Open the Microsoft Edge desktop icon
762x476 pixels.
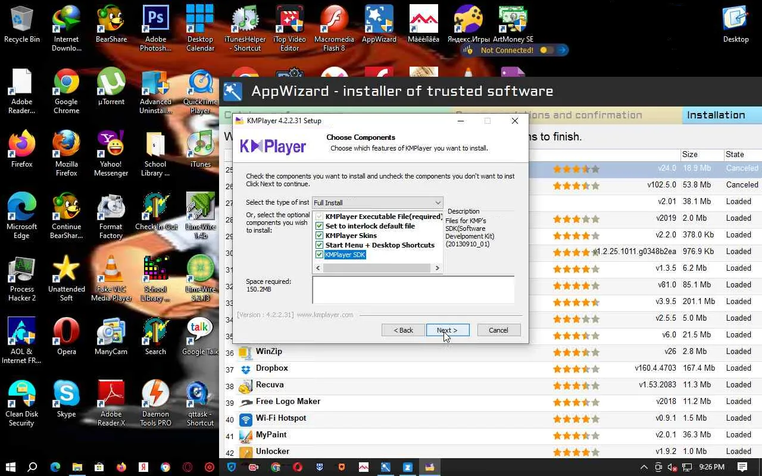(x=22, y=216)
